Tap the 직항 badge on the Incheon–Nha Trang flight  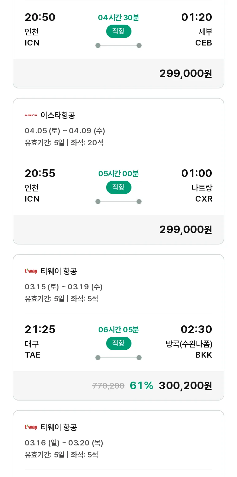[x=118, y=187]
